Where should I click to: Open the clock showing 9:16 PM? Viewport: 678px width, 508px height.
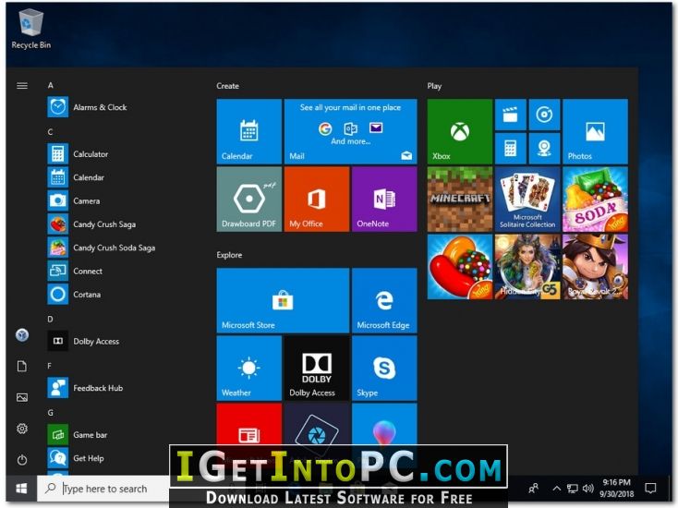tap(617, 488)
